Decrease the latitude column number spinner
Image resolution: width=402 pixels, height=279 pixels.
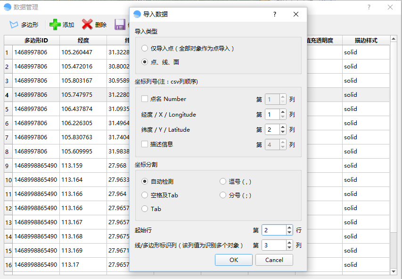283,132
